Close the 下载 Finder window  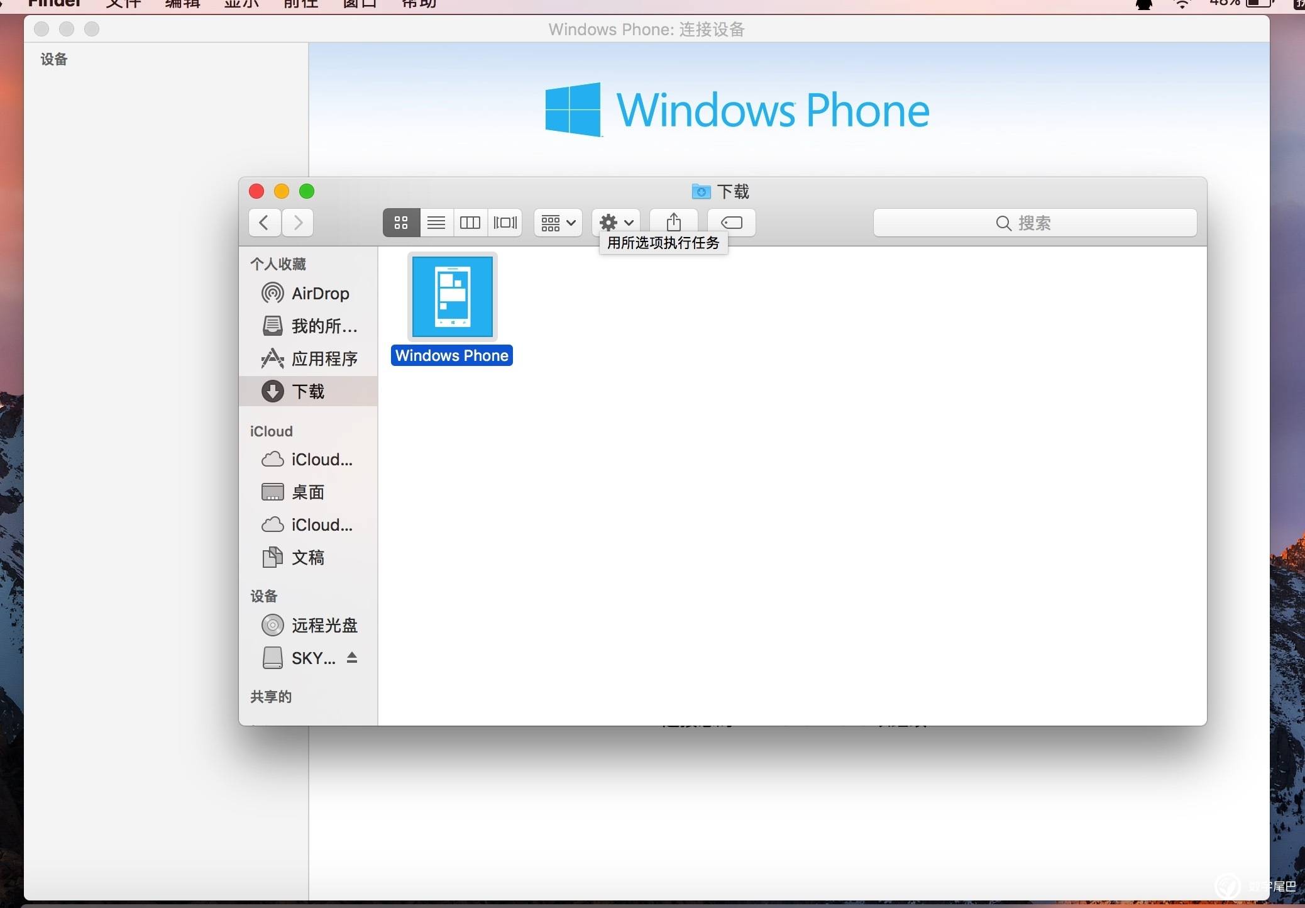pos(256,191)
